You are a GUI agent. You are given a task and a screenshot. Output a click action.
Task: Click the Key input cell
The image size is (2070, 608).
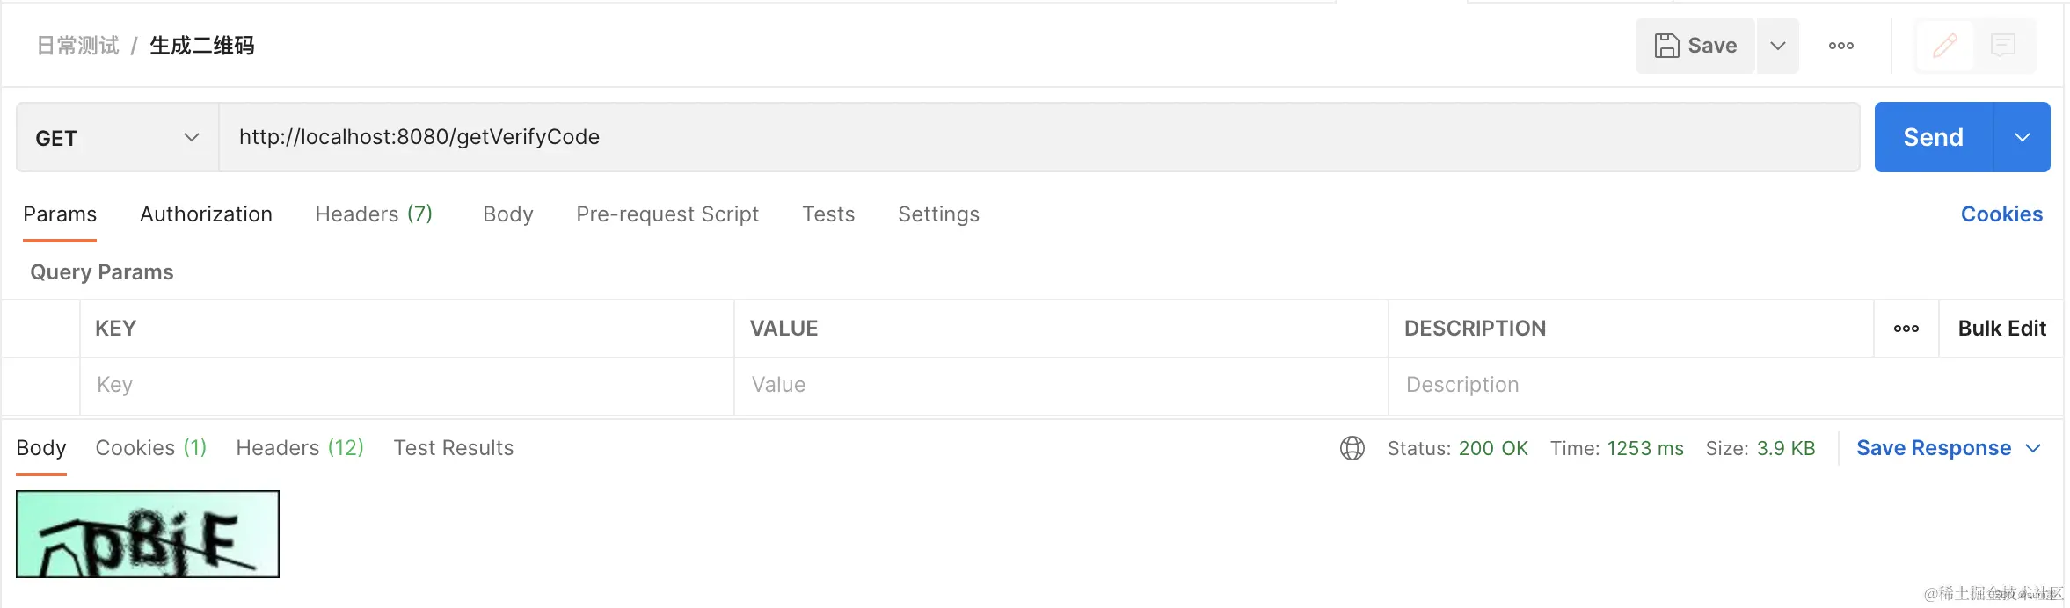tap(406, 385)
